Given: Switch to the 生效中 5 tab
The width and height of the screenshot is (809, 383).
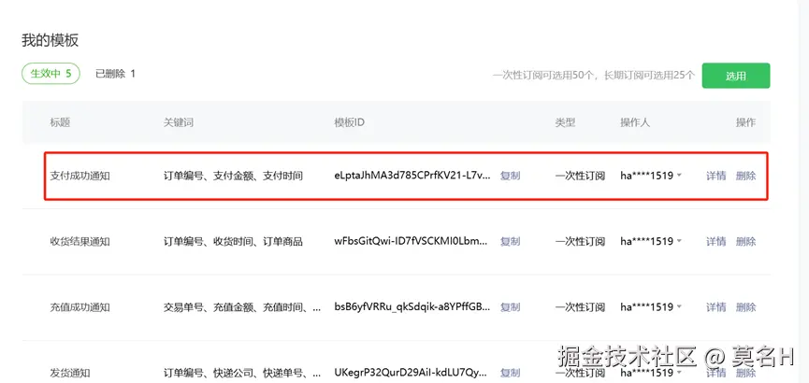Looking at the screenshot, I should click(51, 74).
